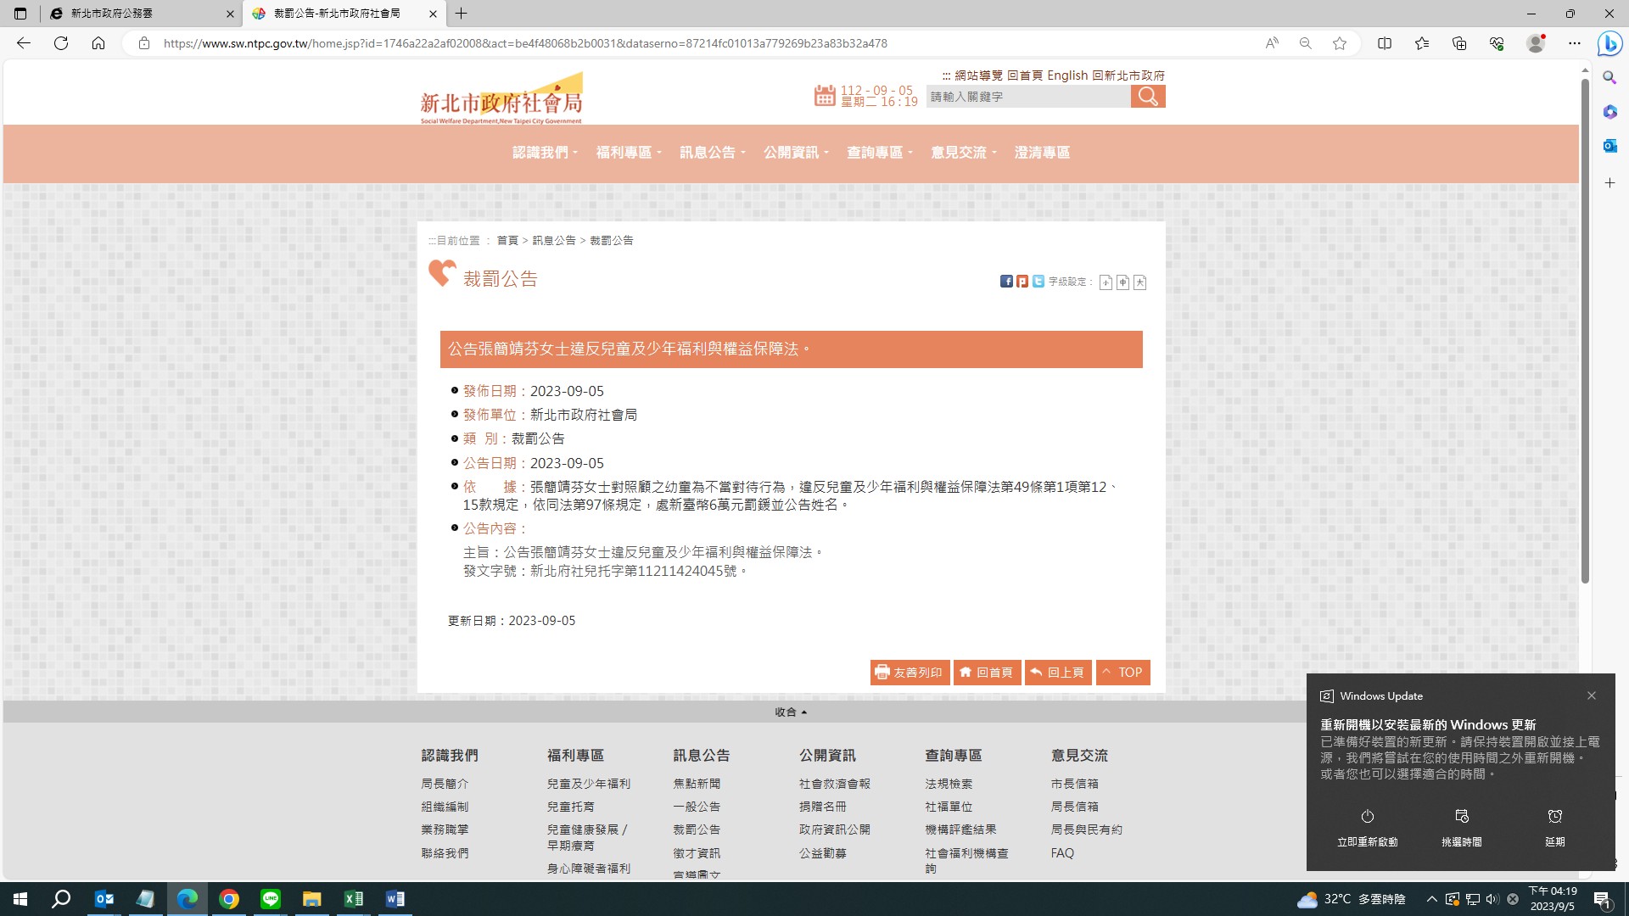Click the keyword search input field
The width and height of the screenshot is (1629, 916).
(x=1028, y=97)
